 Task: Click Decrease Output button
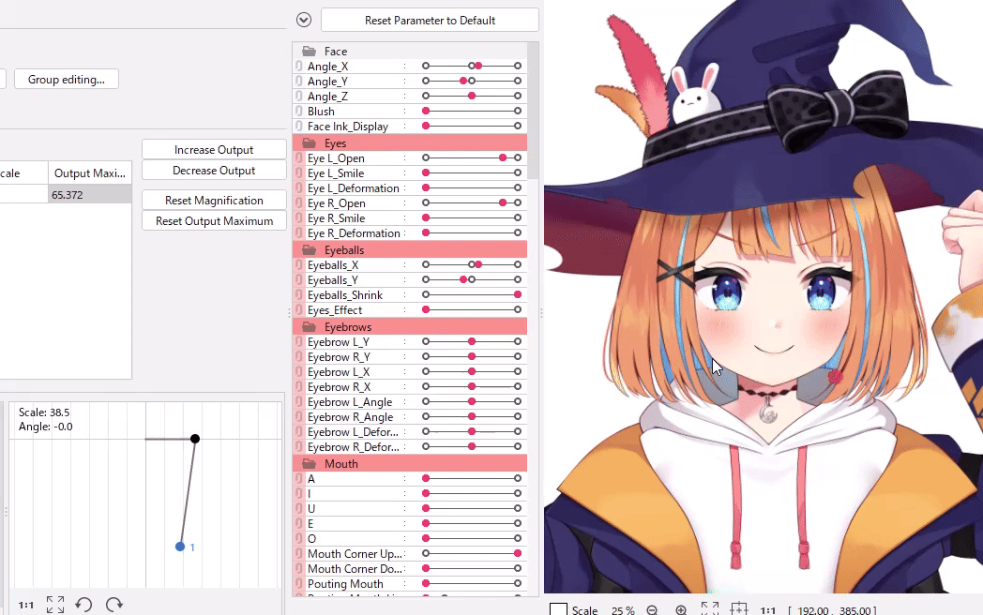pos(214,171)
